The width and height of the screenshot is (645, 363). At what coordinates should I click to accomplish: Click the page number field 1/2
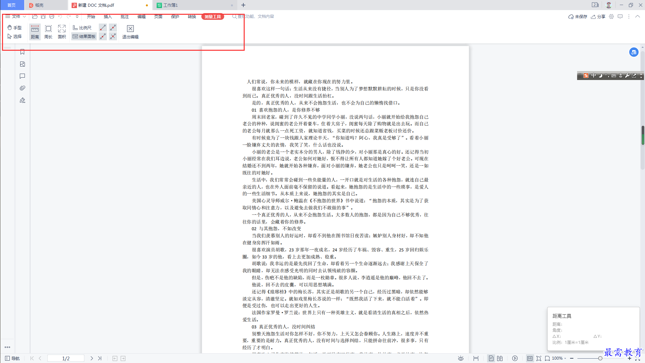point(66,358)
